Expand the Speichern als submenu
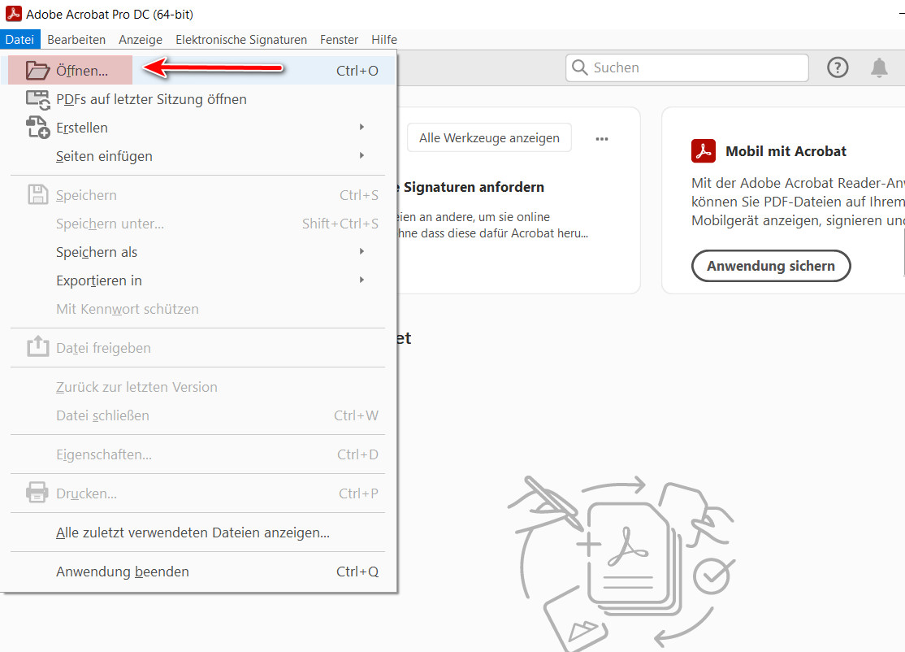The height and width of the screenshot is (652, 905). [x=362, y=252]
